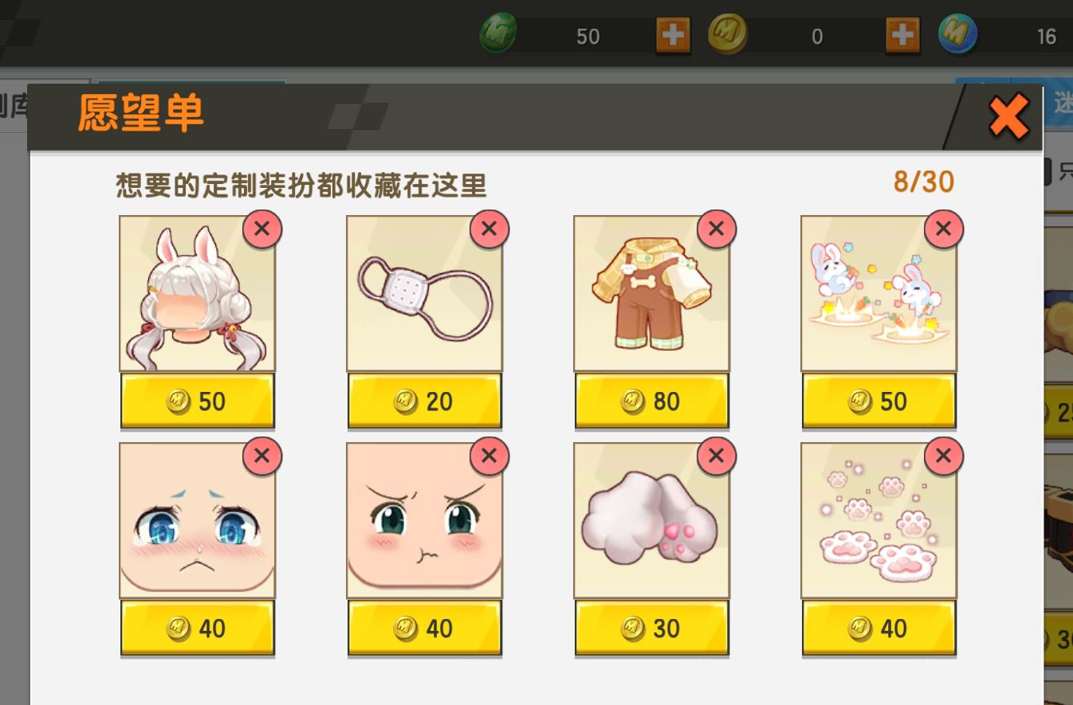Click the blue M coin icon
The image size is (1073, 705).
[x=957, y=35]
